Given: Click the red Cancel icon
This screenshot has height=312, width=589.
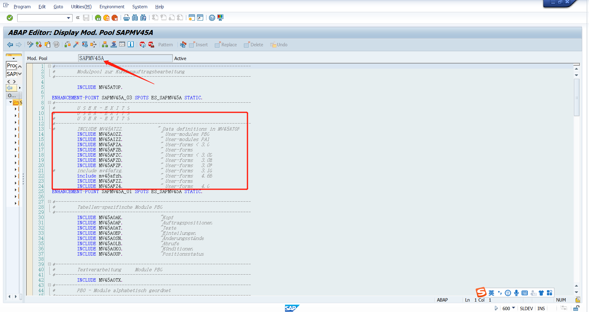Looking at the screenshot, I should tap(115, 17).
